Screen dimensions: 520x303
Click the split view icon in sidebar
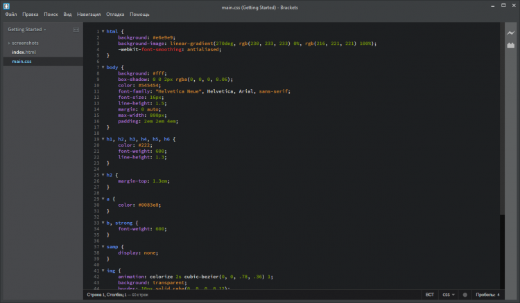[76, 30]
